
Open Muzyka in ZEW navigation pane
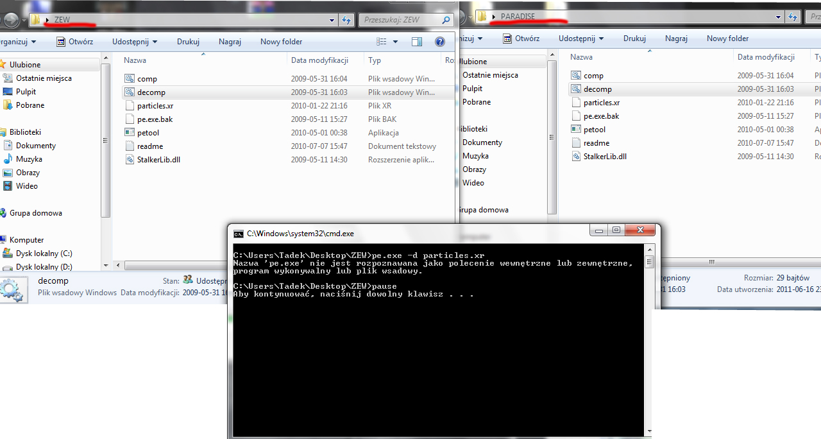(22, 159)
